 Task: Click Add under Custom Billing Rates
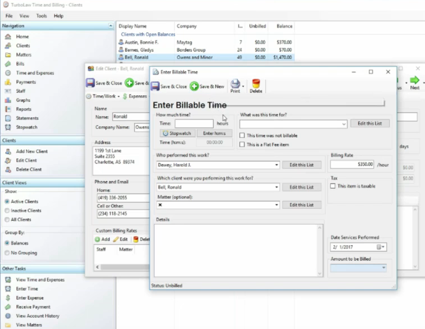pos(102,239)
